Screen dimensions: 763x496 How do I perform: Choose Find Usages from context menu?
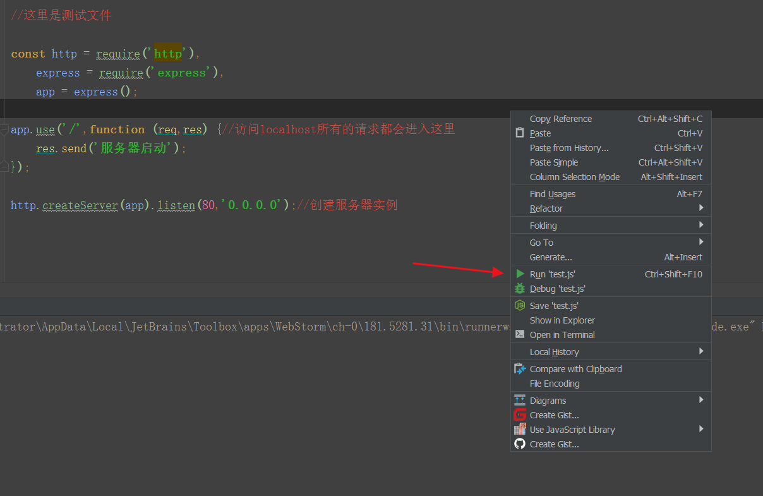553,194
